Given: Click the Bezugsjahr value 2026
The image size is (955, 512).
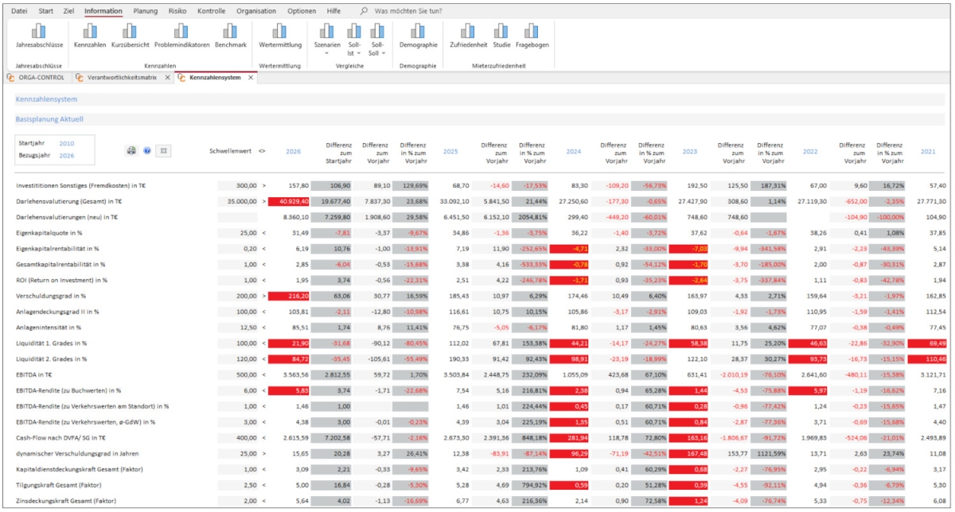Looking at the screenshot, I should tap(67, 156).
